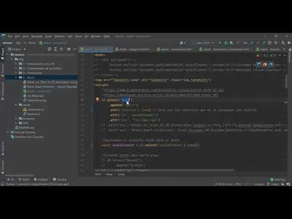Open the View menu

click(x=26, y=36)
